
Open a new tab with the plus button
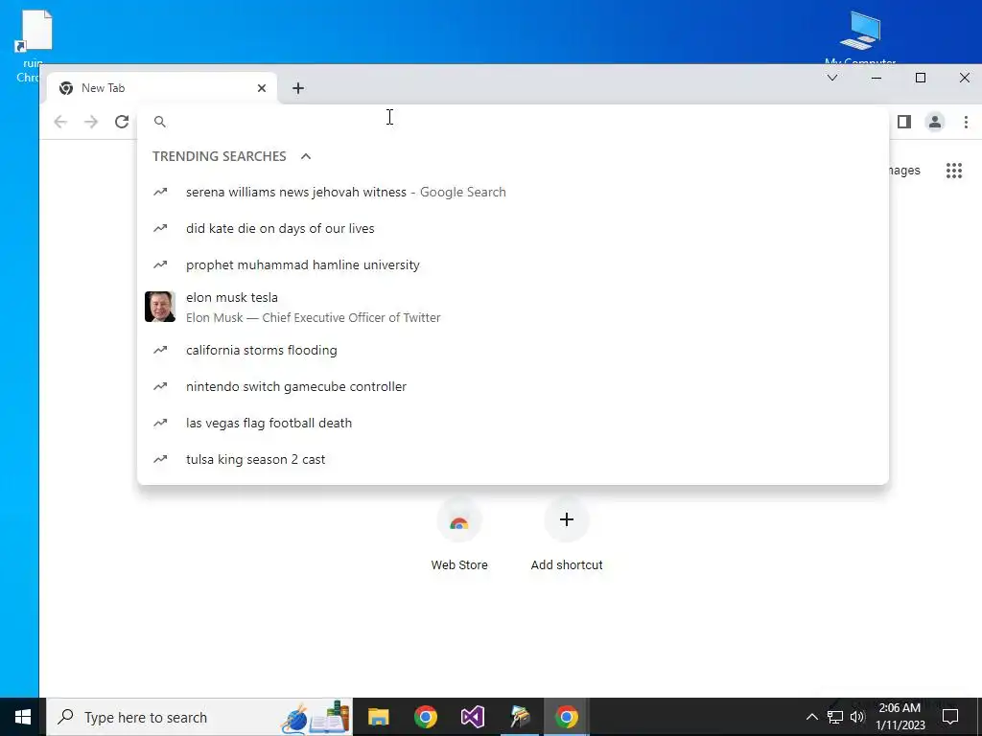point(298,88)
